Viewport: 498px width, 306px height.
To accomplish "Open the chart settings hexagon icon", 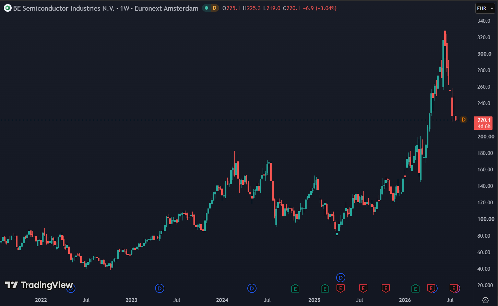I will tap(485, 300).
